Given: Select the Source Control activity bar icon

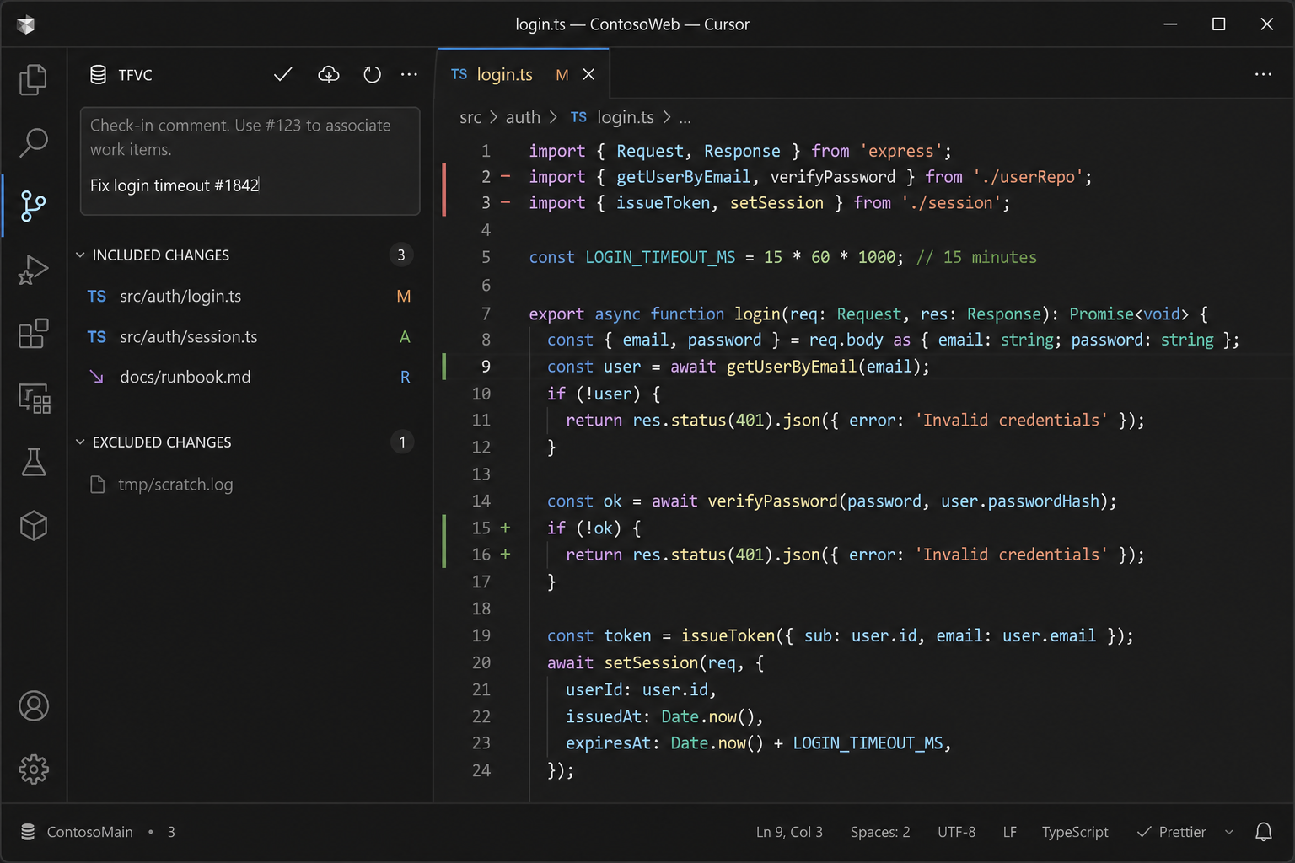Looking at the screenshot, I should [x=34, y=206].
